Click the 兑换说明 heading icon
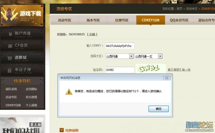 (x=62, y=130)
